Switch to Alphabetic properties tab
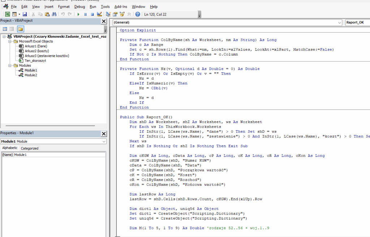The width and height of the screenshot is (370, 237). pyautogui.click(x=10, y=148)
